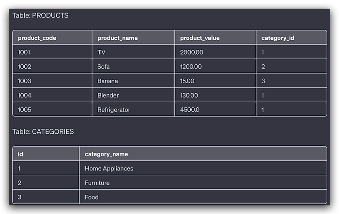The width and height of the screenshot is (339, 214).
Task: Click the product_value column header
Action: tap(200, 38)
